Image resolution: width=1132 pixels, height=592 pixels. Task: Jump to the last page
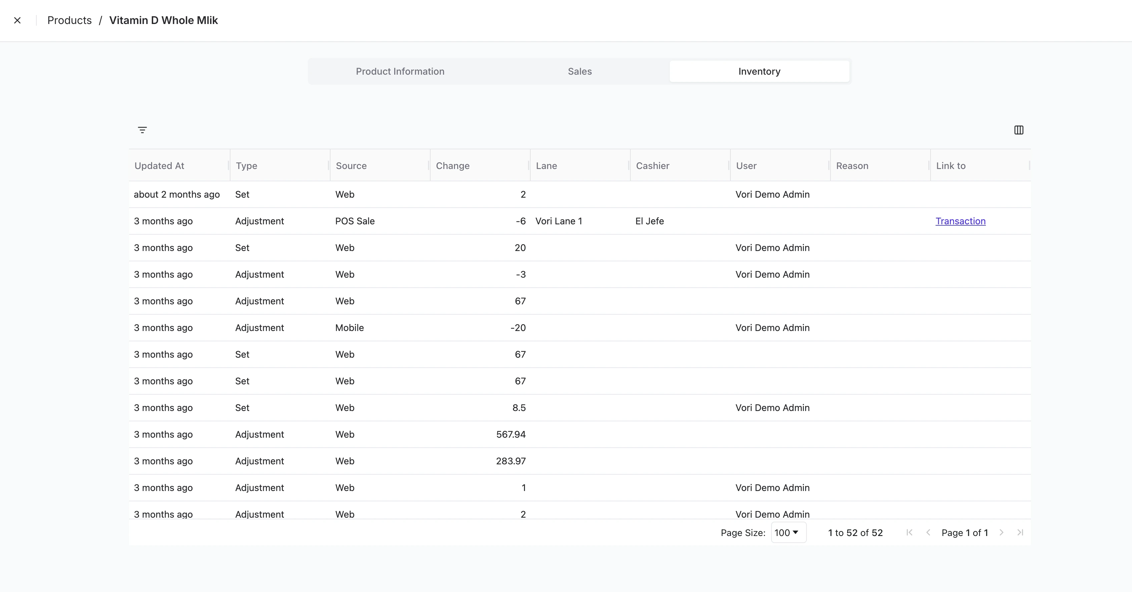click(x=1020, y=532)
